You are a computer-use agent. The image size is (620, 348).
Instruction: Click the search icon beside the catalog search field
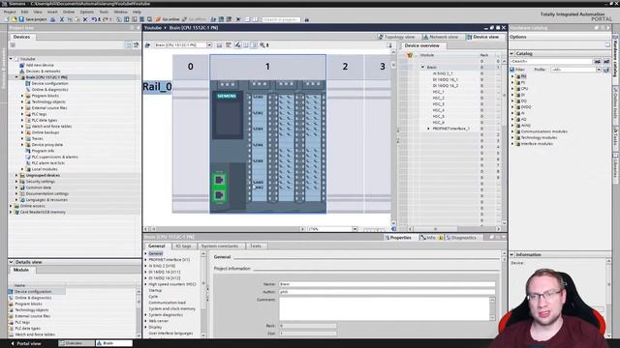click(x=598, y=62)
